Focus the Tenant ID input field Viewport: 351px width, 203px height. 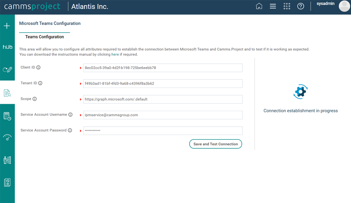click(163, 83)
